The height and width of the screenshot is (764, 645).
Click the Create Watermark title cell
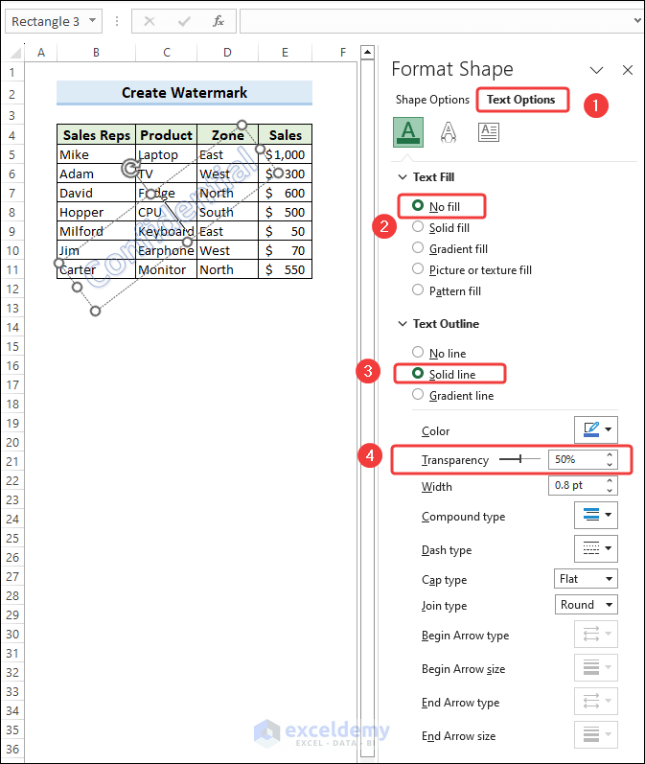(x=184, y=93)
